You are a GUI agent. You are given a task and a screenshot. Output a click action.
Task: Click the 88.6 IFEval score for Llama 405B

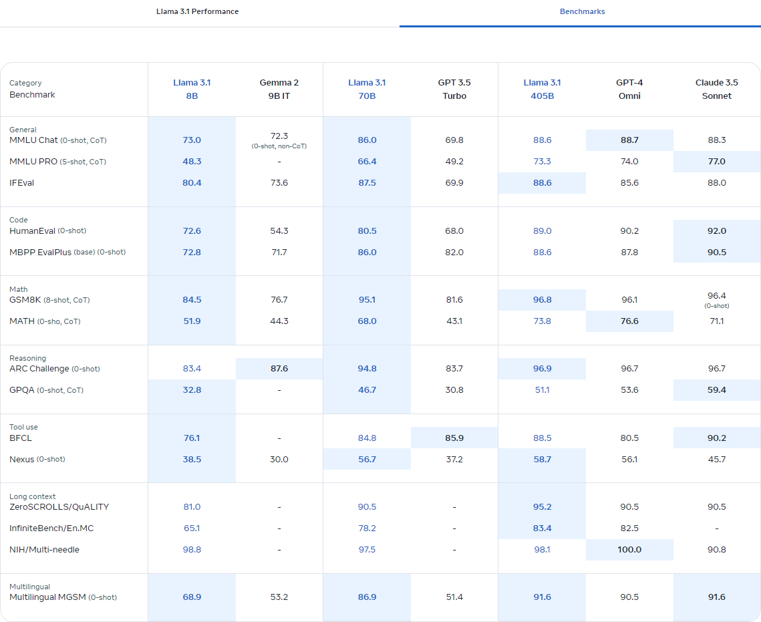click(542, 183)
